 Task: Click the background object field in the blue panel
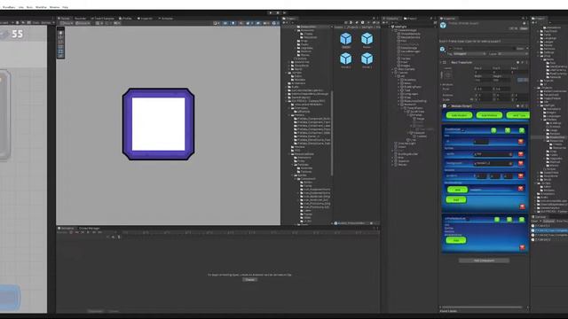tap(493, 163)
